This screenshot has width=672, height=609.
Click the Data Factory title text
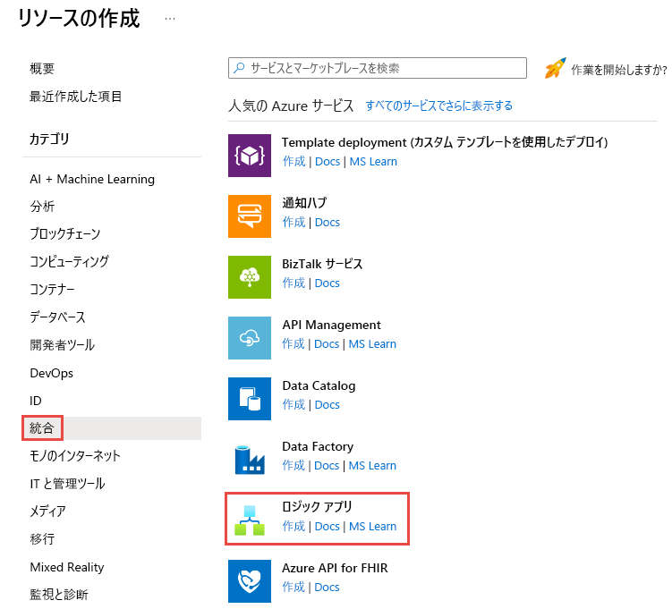[x=318, y=446]
